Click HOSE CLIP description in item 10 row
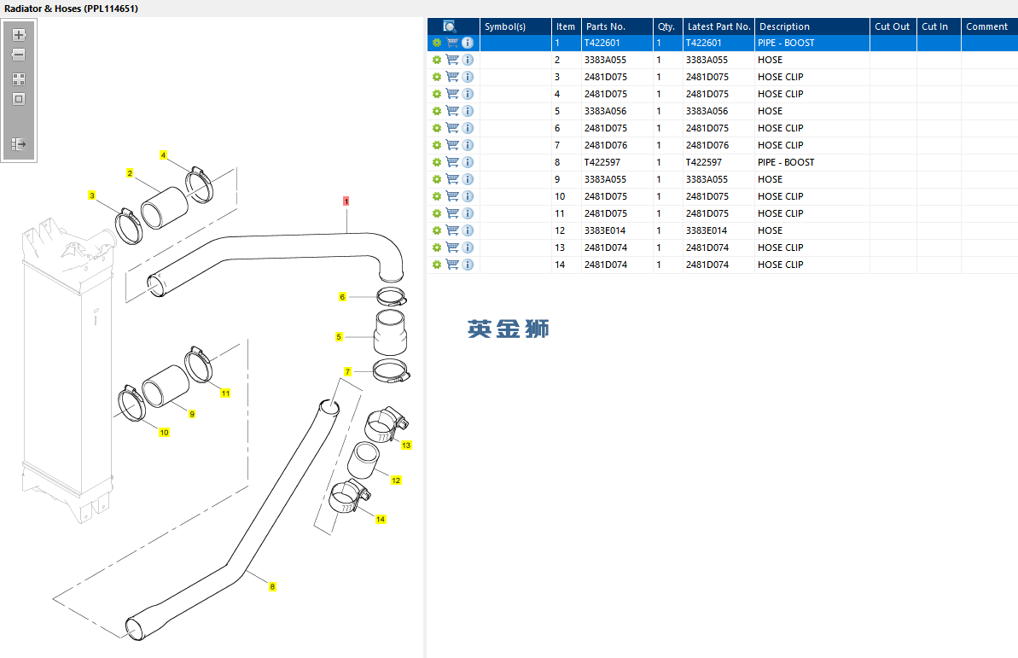The image size is (1018, 658). click(x=781, y=196)
